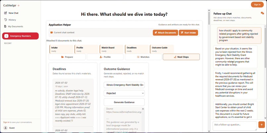267x133 pixels.
Task: Open the Deadlines ready card
Action: click(137, 49)
